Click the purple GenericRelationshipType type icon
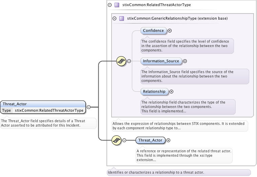Screen dimensions: 257x177 [x=121, y=18]
